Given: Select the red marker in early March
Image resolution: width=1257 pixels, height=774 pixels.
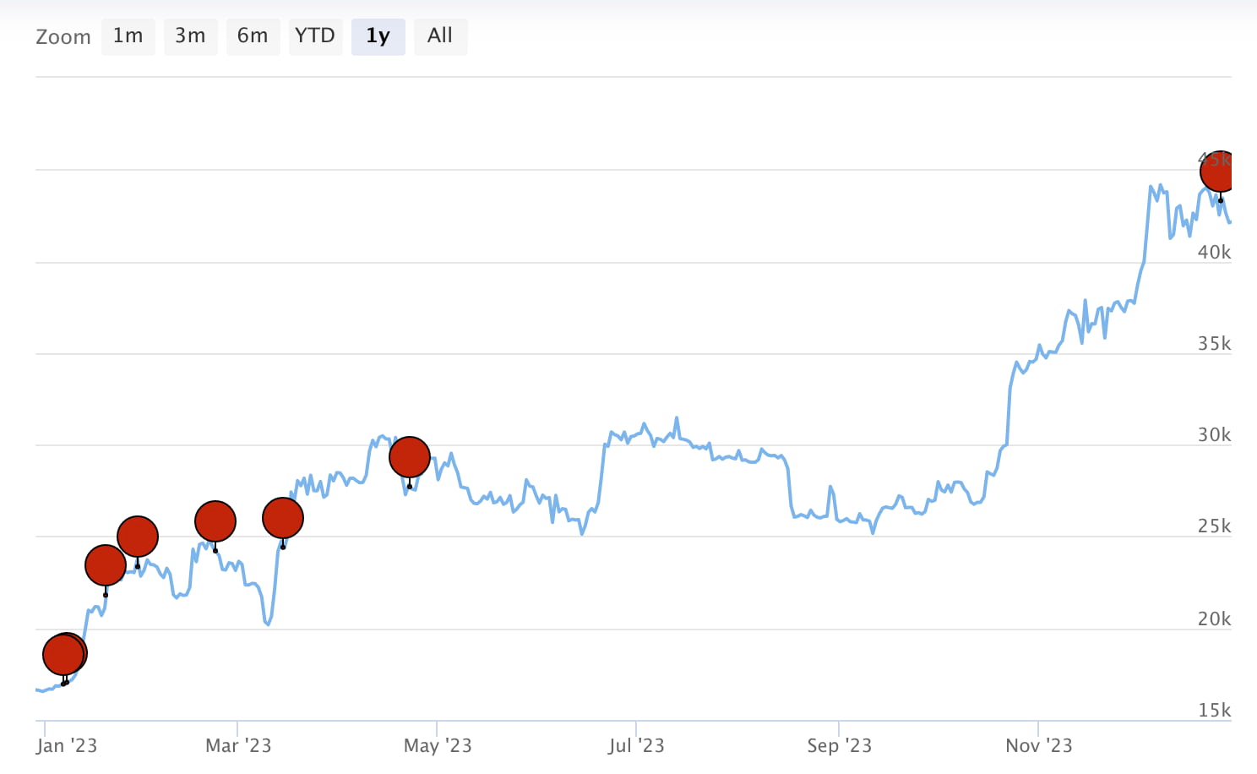Looking at the screenshot, I should pyautogui.click(x=215, y=521).
